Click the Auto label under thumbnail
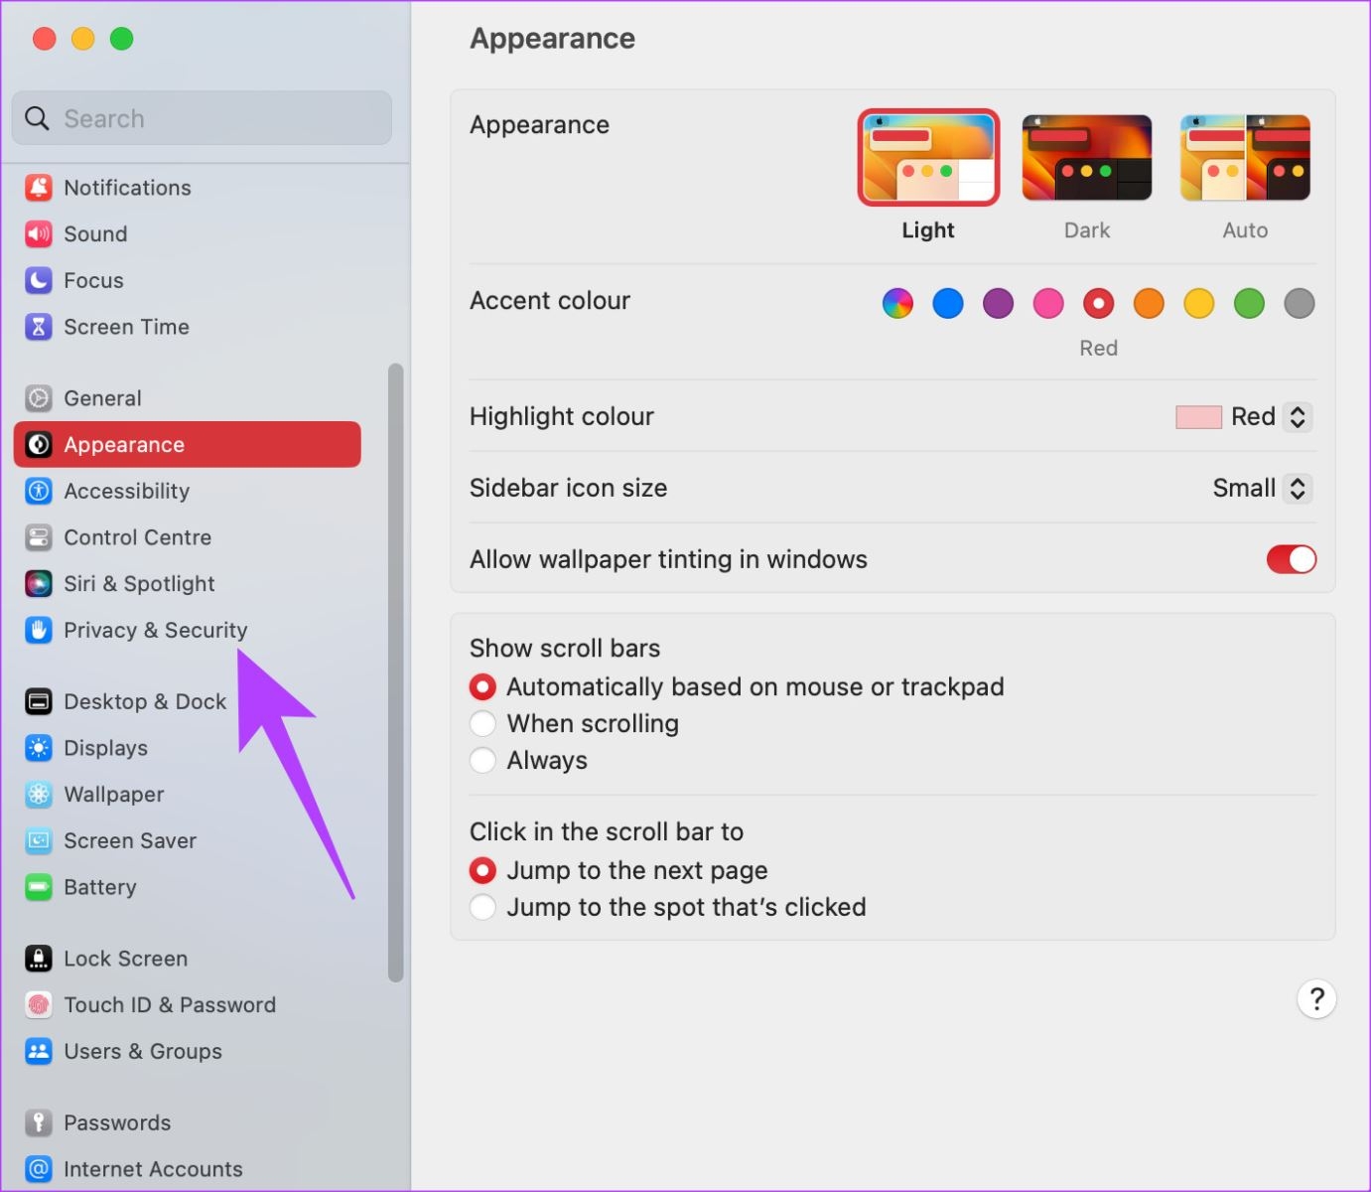This screenshot has width=1371, height=1192. tap(1245, 230)
